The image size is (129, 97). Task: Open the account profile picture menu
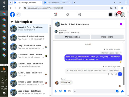click(x=123, y=14)
